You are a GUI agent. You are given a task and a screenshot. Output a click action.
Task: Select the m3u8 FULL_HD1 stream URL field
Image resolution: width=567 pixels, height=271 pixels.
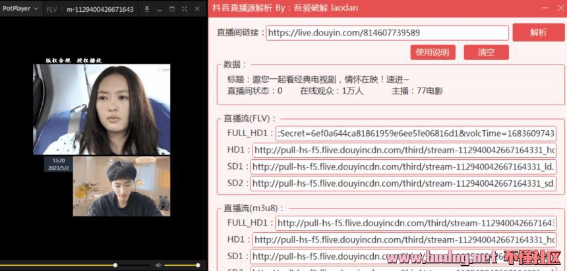point(417,223)
